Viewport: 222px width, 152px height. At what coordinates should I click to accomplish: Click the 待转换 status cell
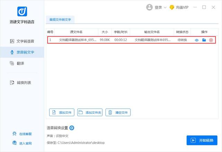click(182, 40)
